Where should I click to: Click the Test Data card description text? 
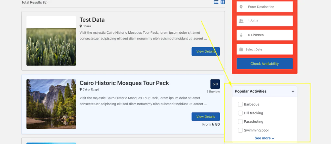point(143,36)
